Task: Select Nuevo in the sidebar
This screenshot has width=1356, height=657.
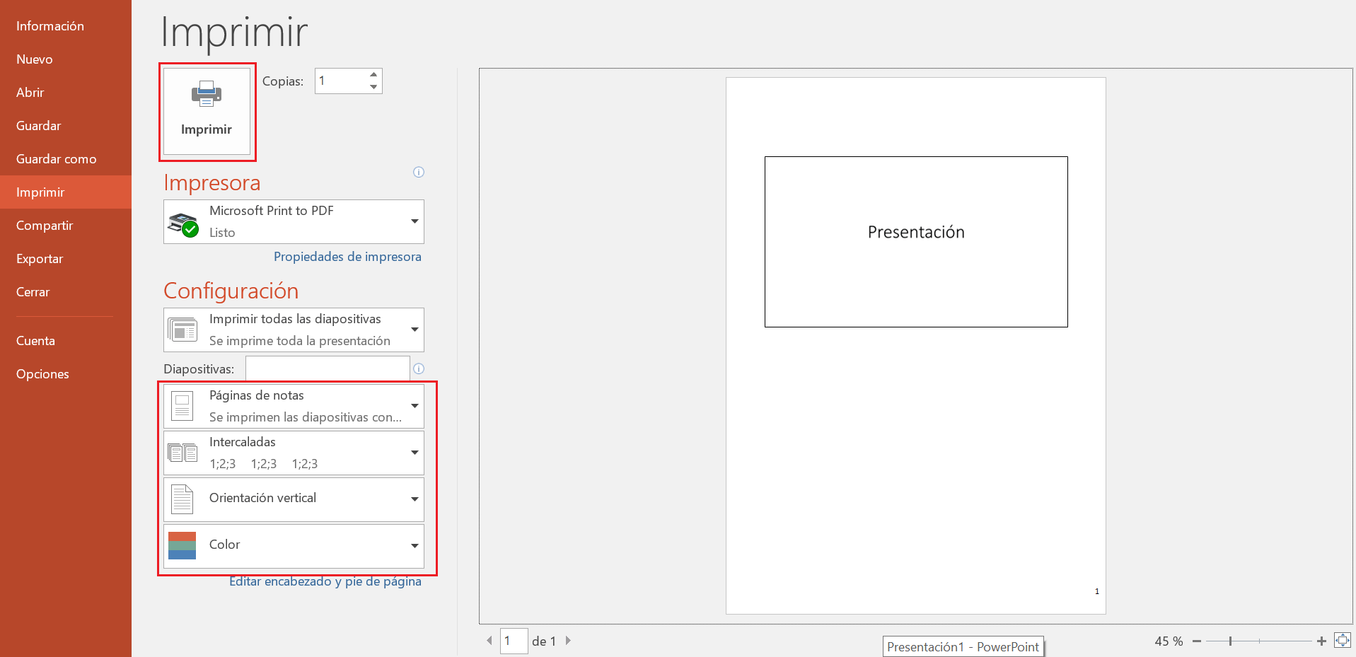Action: click(x=66, y=59)
